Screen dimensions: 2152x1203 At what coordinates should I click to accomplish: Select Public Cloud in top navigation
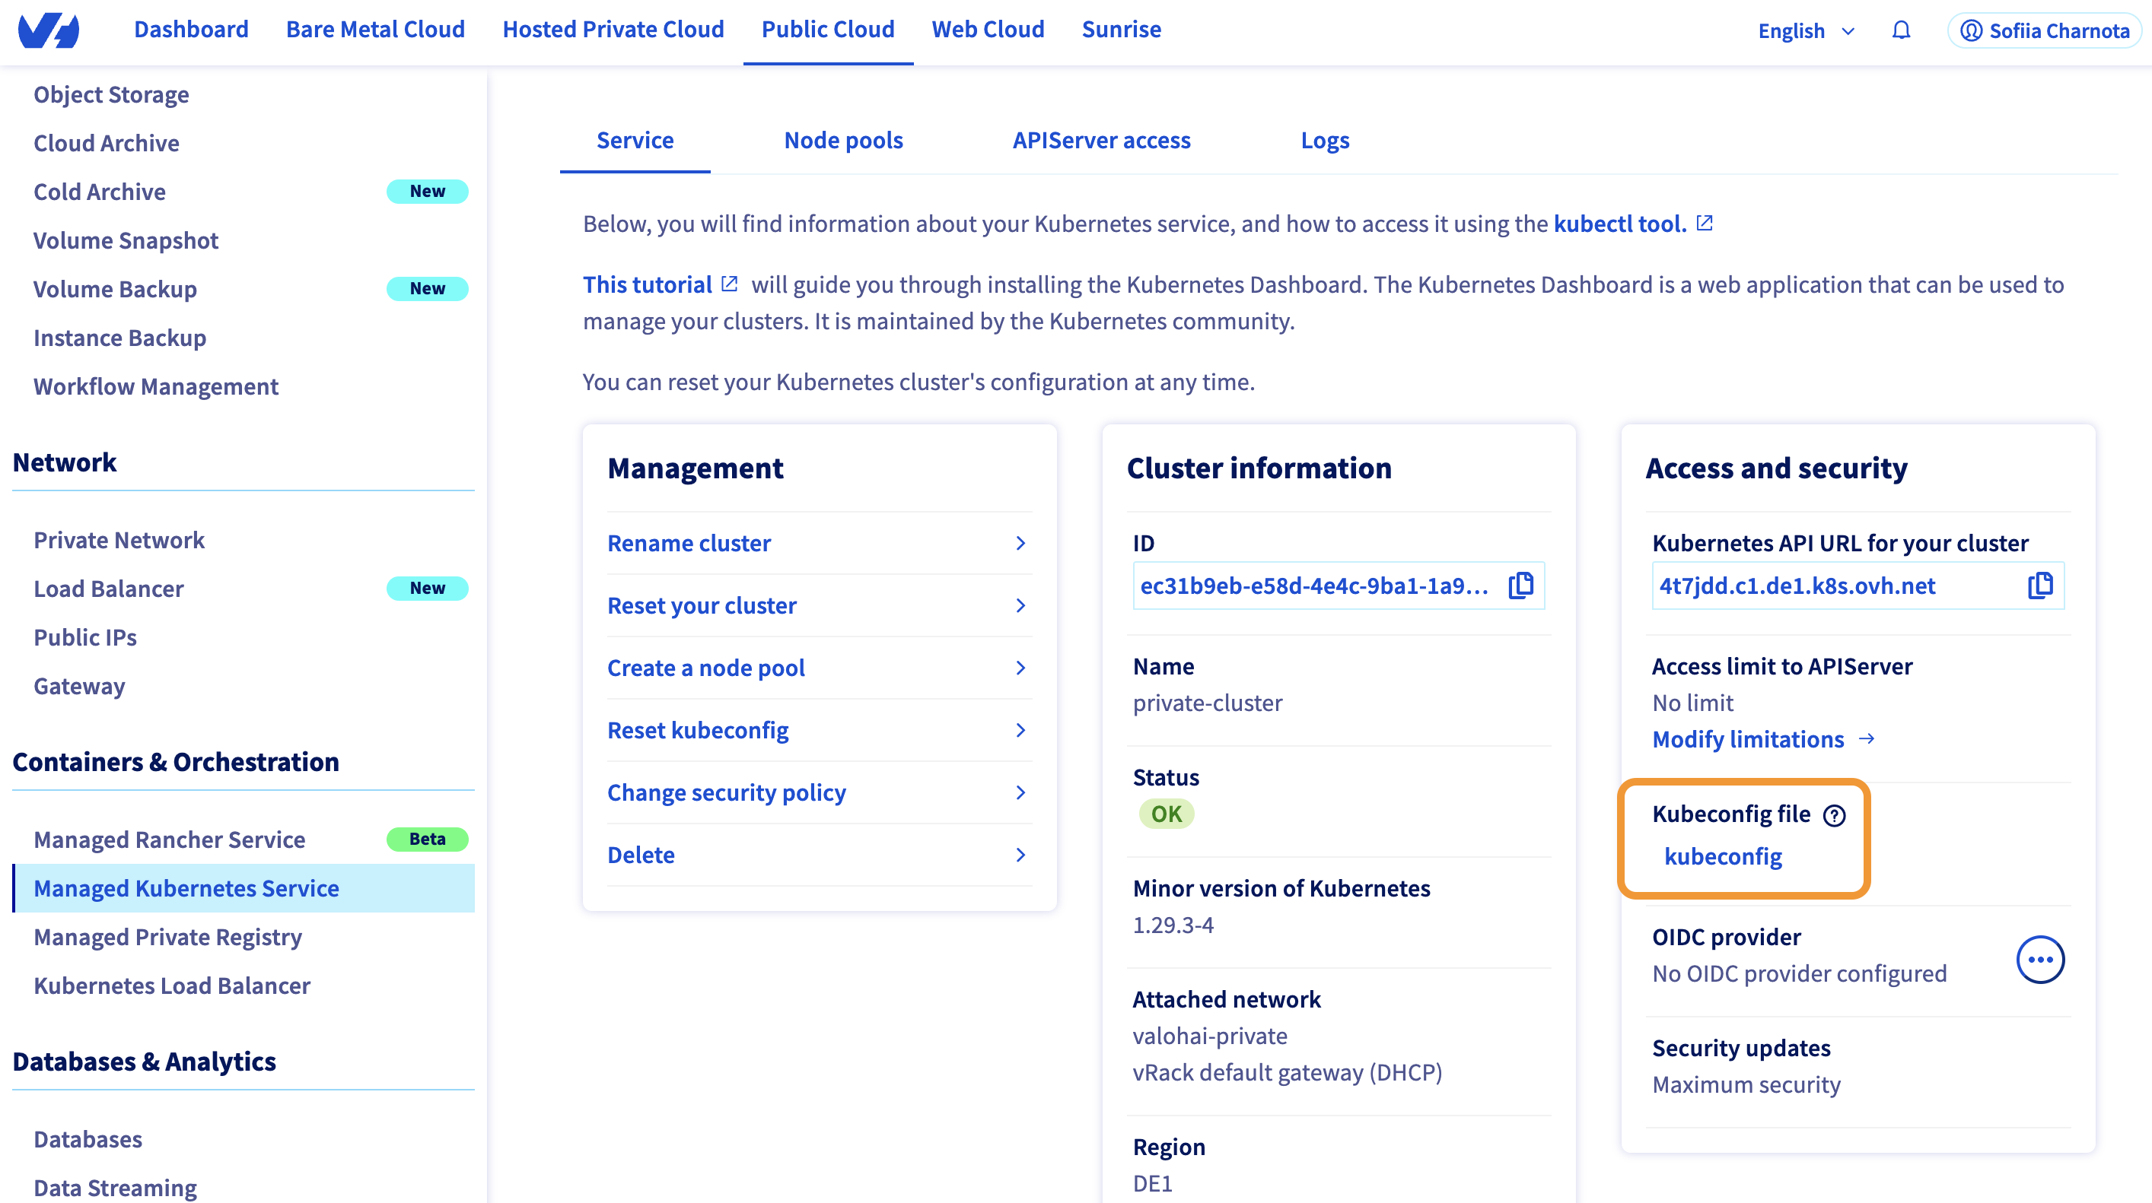[828, 29]
